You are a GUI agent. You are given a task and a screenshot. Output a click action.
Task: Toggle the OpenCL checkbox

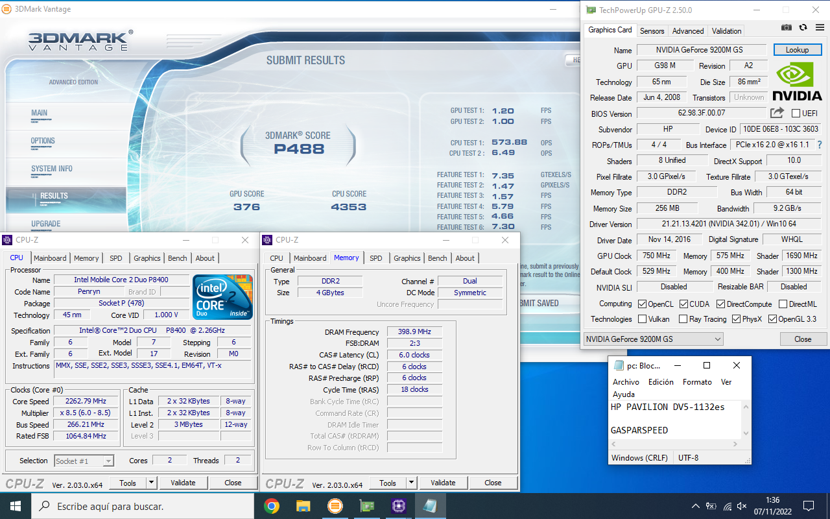(x=642, y=304)
